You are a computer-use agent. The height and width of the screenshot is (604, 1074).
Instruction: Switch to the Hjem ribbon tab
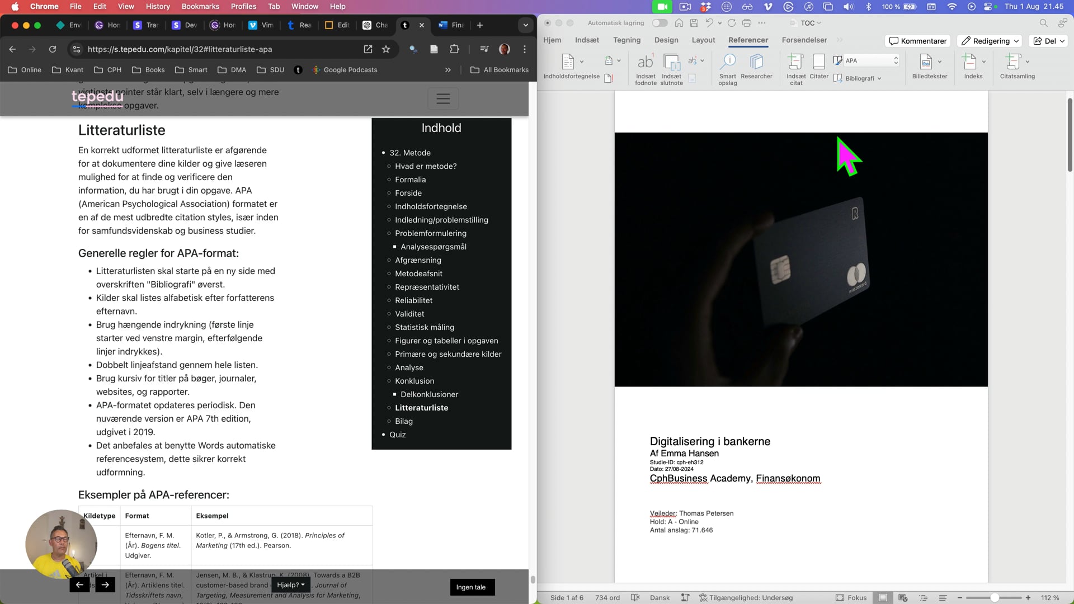(552, 40)
